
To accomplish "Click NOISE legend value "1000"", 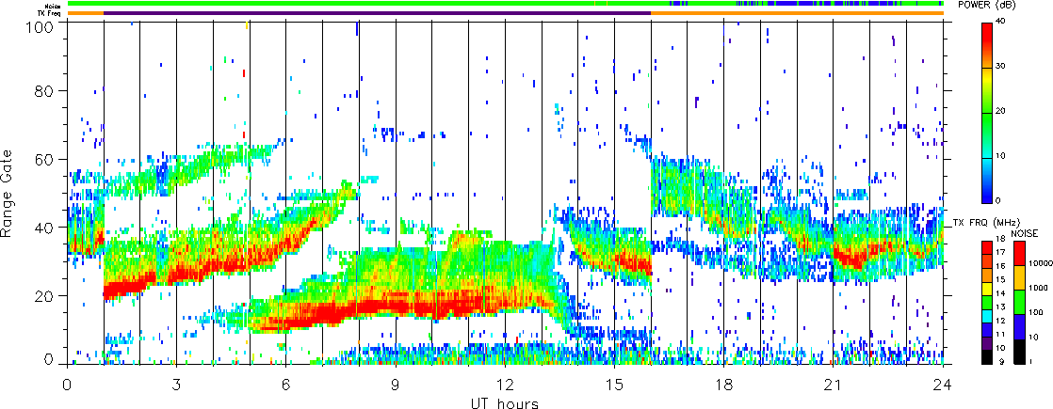I will tap(1038, 288).
